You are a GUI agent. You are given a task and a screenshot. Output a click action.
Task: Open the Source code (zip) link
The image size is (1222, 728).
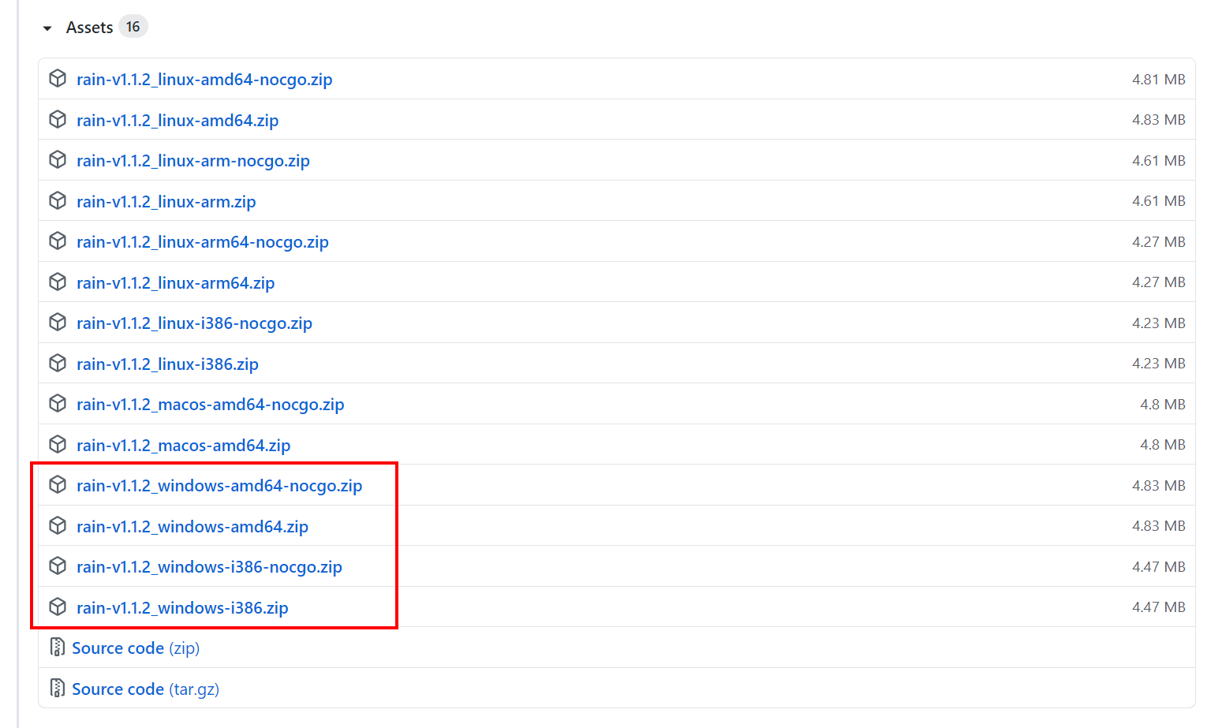coord(118,648)
